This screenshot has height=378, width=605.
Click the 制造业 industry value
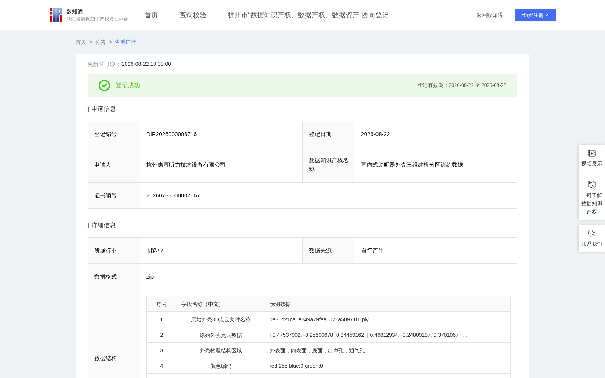155,251
